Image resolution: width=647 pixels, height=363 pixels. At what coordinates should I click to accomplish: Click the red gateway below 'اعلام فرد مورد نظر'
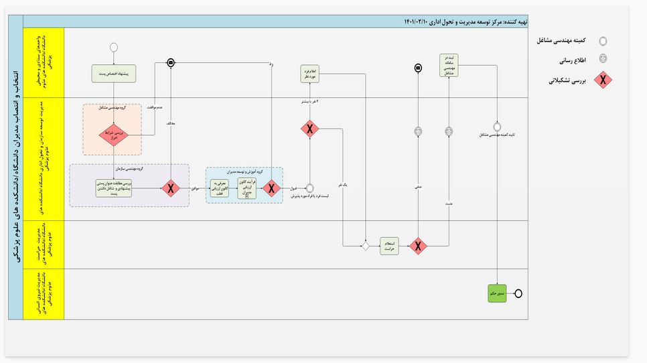point(309,129)
